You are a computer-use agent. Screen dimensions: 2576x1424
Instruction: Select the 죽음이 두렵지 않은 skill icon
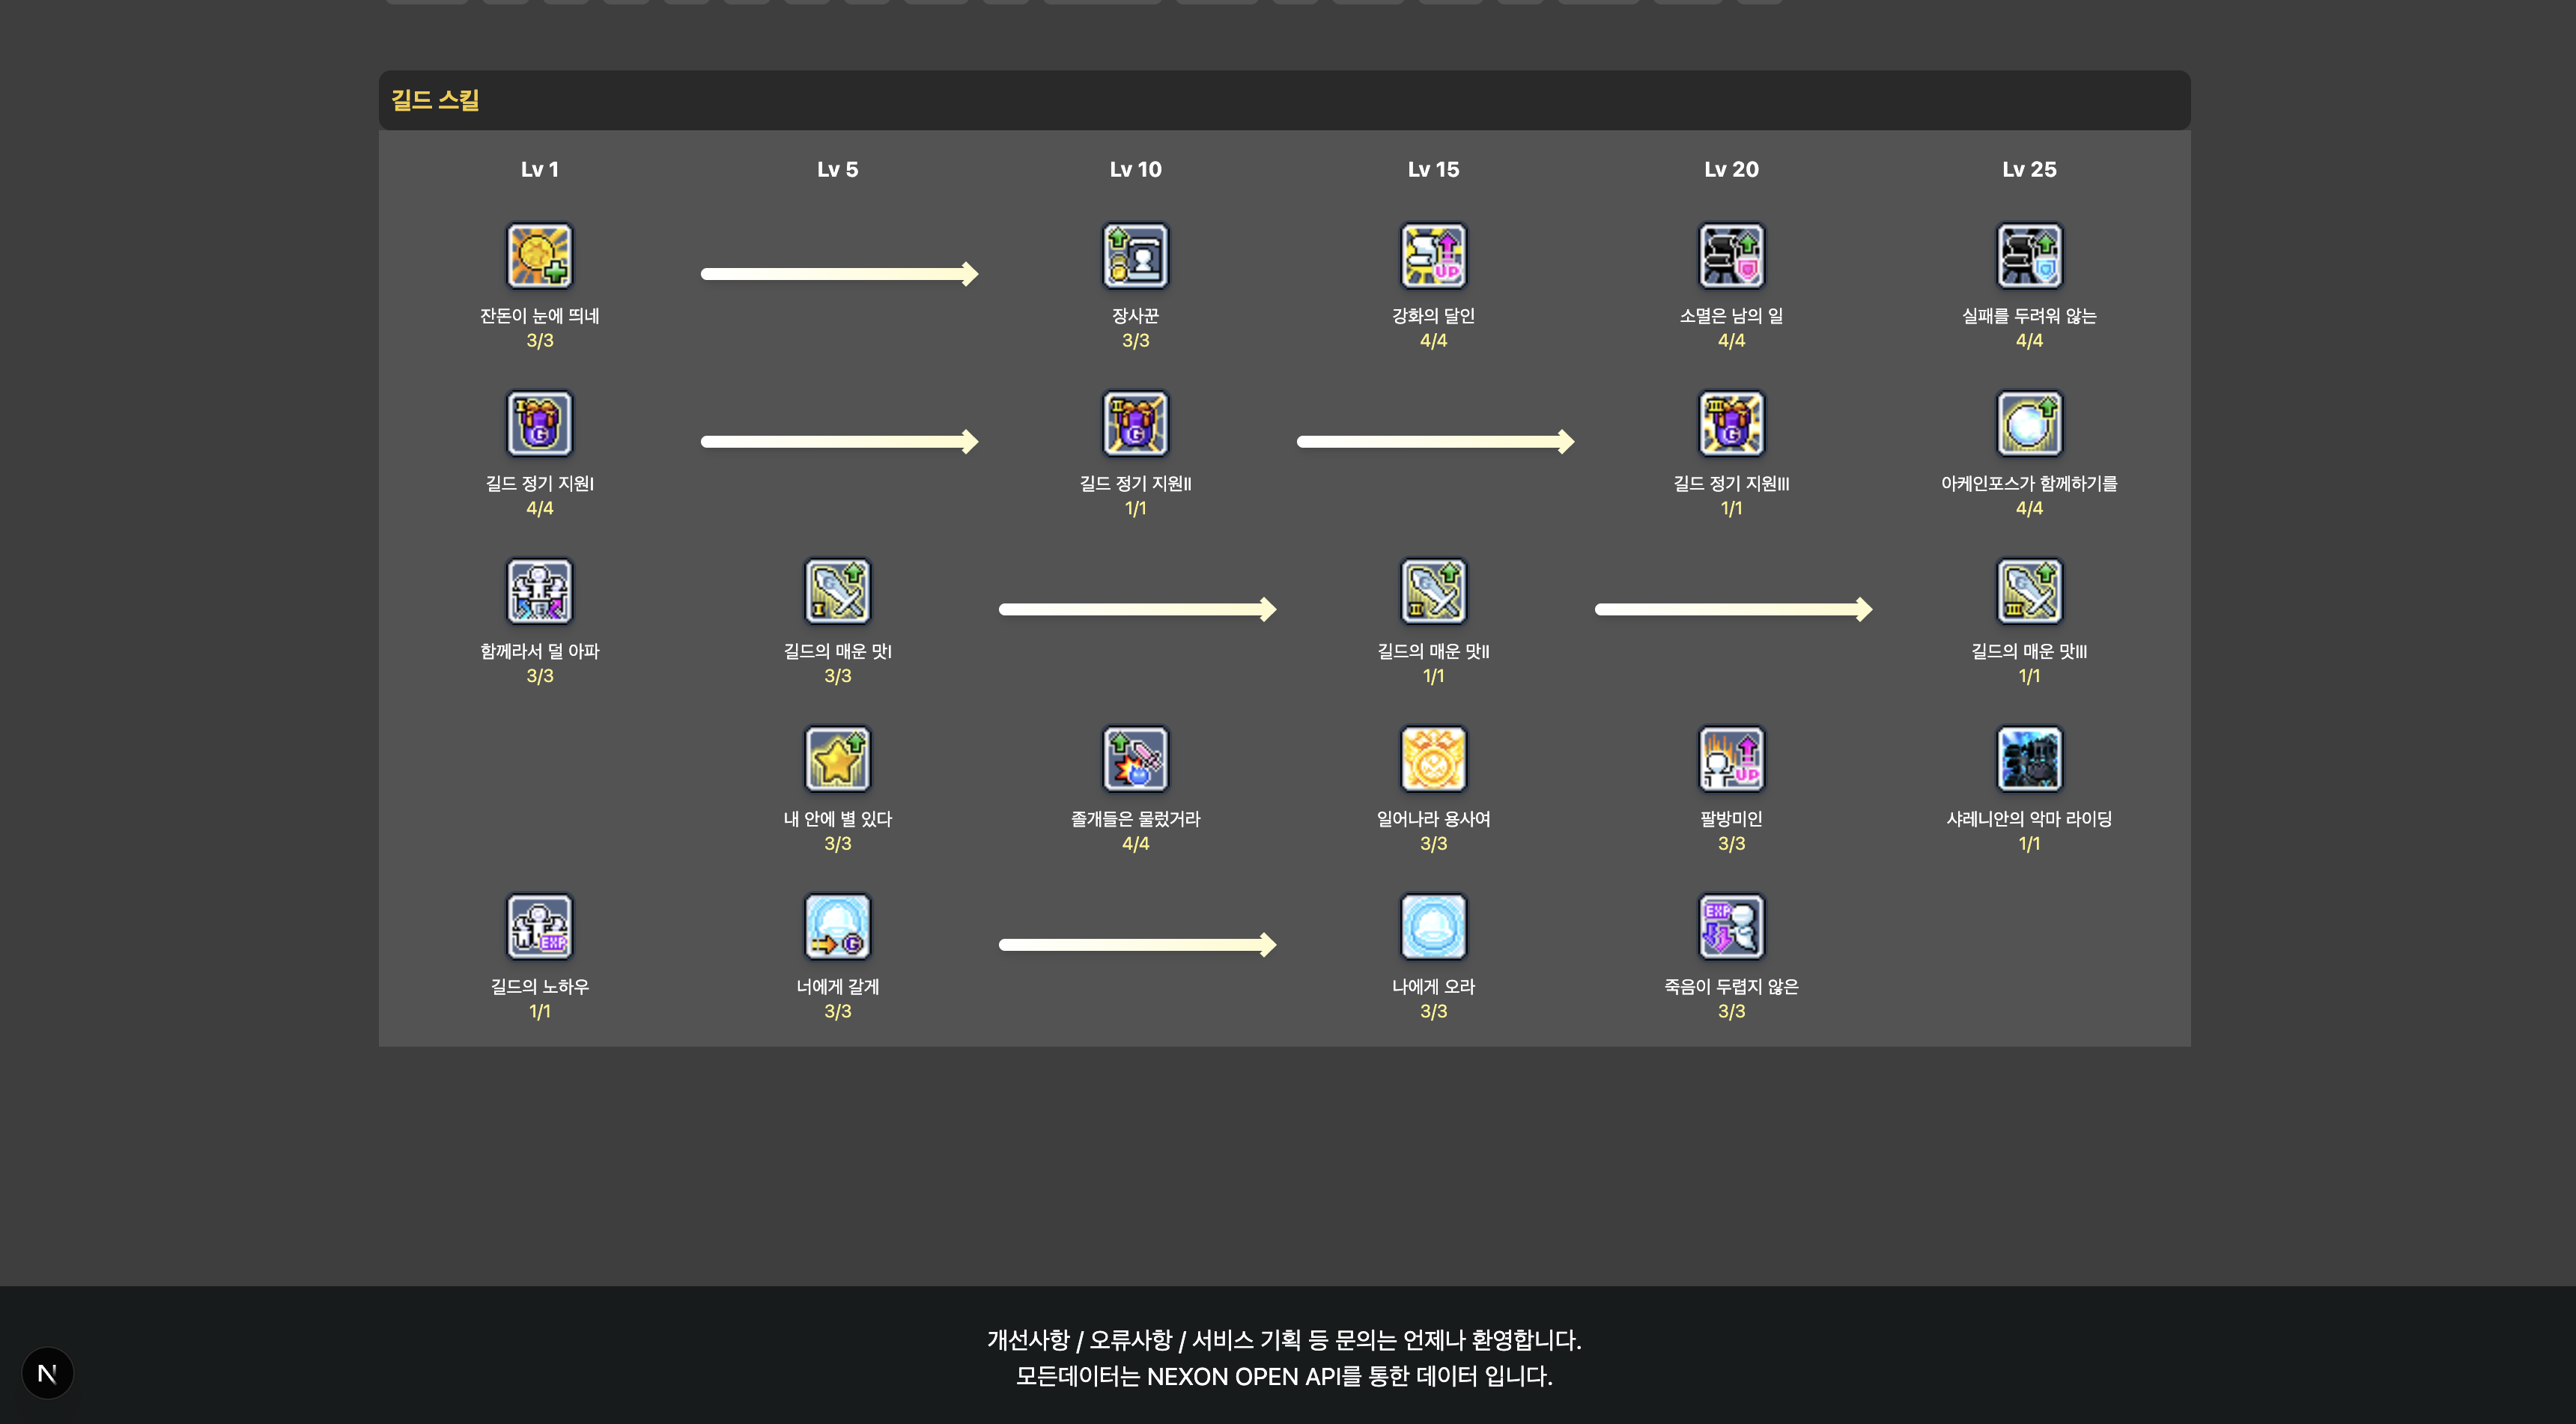1731,927
